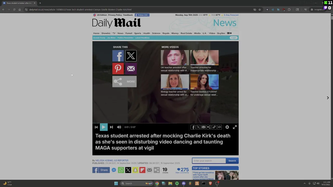Open Latest Headlines link
The image size is (333, 187).
[x=142, y=38]
